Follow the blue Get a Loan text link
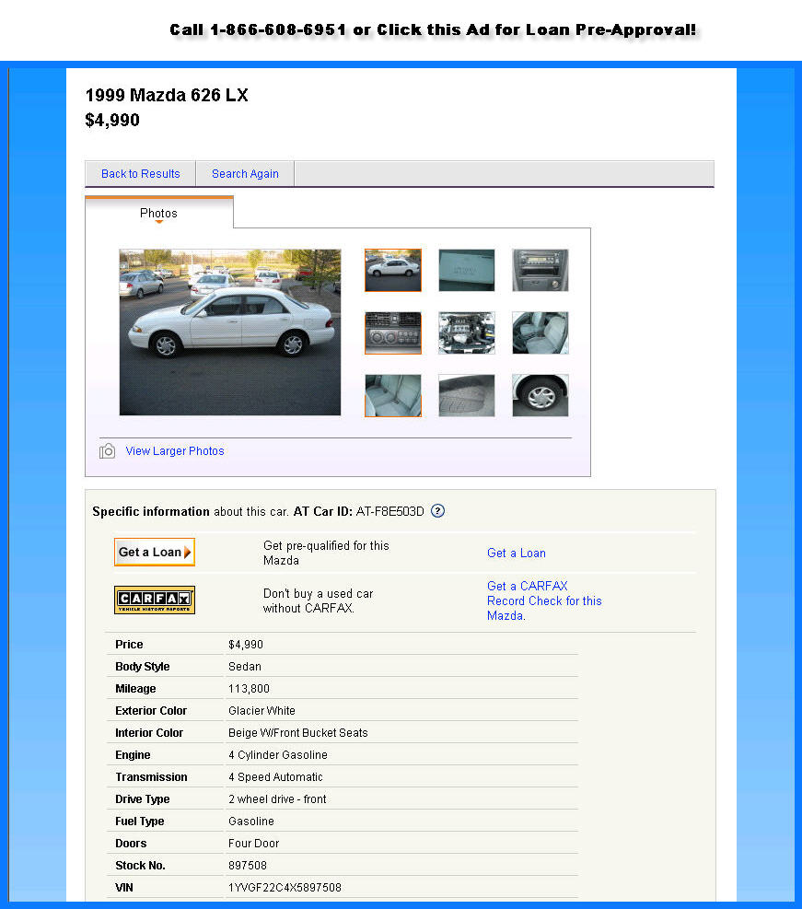 pyautogui.click(x=517, y=554)
